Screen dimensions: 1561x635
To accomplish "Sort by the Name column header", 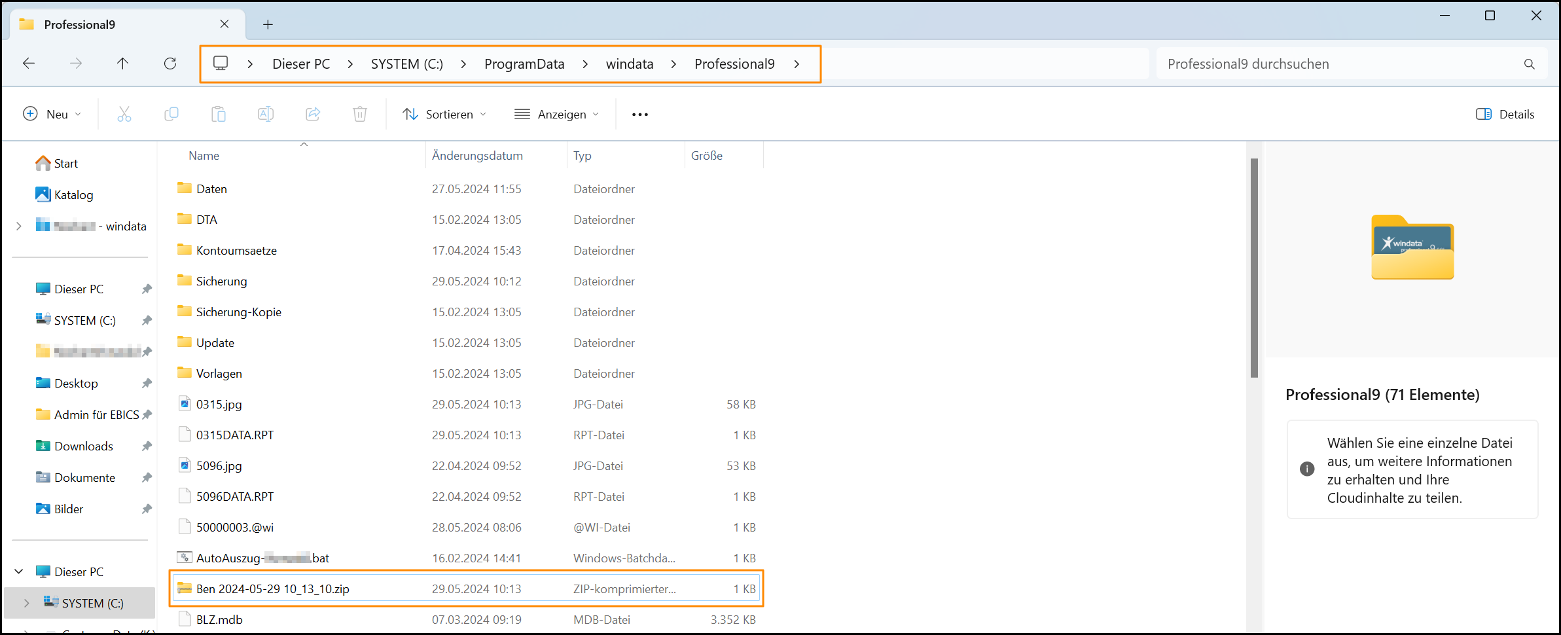I will (204, 156).
